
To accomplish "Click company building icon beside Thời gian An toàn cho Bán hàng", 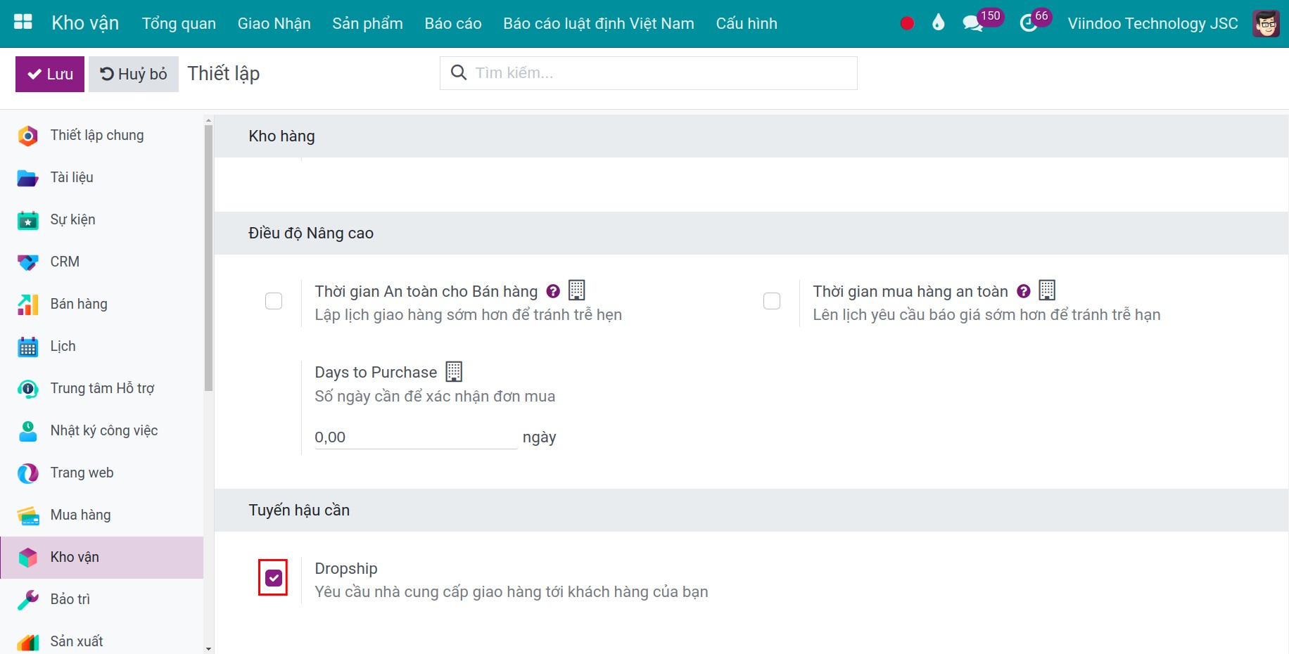I will (577, 290).
